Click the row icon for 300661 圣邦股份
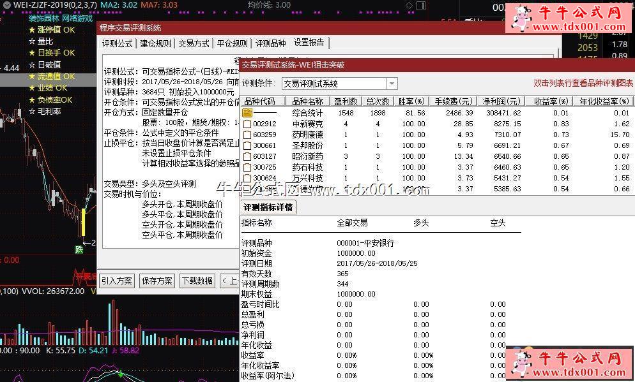Image resolution: width=635 pixels, height=382 pixels. tap(247, 145)
